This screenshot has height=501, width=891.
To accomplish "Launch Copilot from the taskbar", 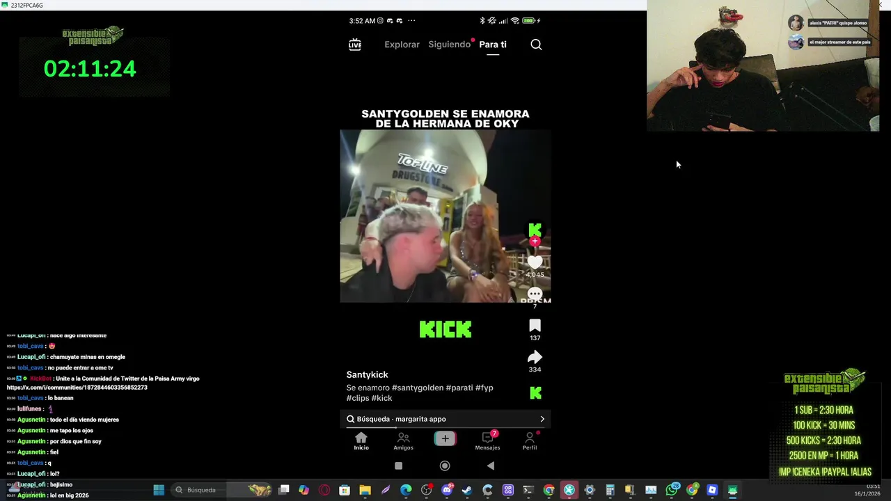I will click(303, 490).
